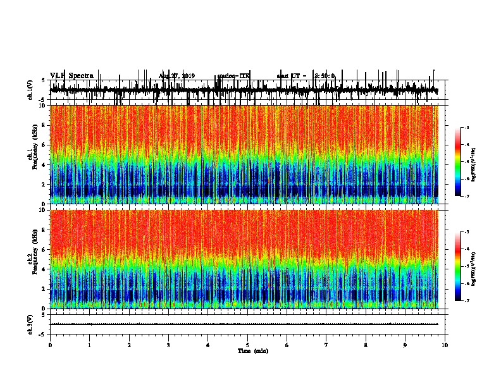501x387 pixels.
Task: Click time axis tick label '2'
Action: (129, 345)
